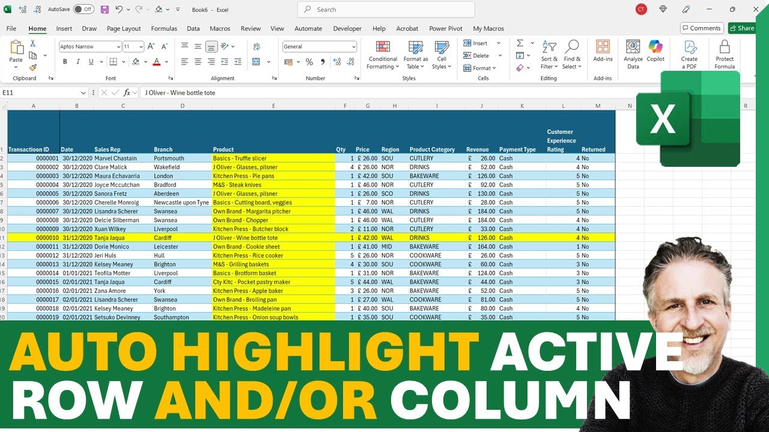This screenshot has height=432, width=769.
Task: Switch to the Insert tab
Action: [x=64, y=28]
